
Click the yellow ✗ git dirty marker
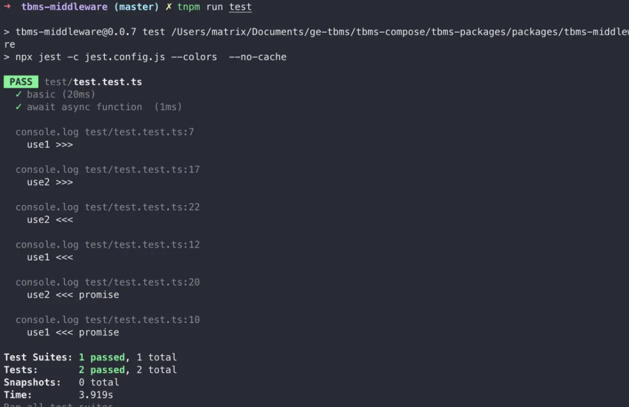pos(168,7)
